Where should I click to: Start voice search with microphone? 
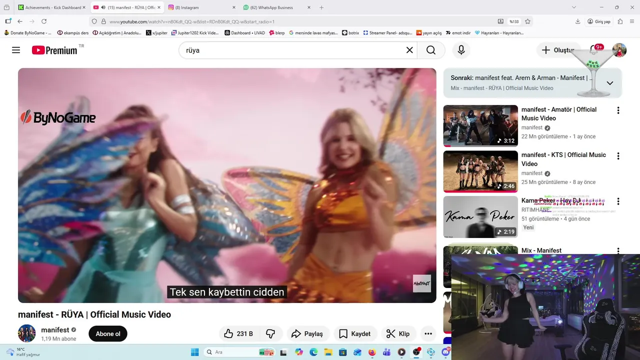(x=461, y=50)
